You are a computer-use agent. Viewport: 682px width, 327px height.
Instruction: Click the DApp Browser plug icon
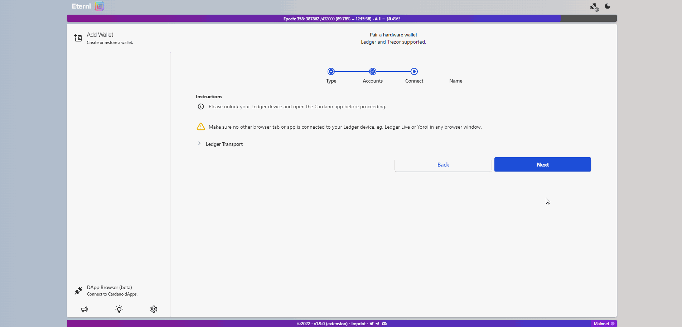click(x=78, y=291)
